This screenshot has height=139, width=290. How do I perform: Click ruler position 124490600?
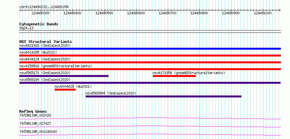coord(136,13)
